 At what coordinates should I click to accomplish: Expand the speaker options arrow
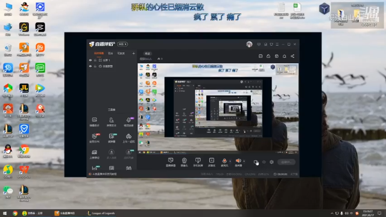(x=244, y=161)
